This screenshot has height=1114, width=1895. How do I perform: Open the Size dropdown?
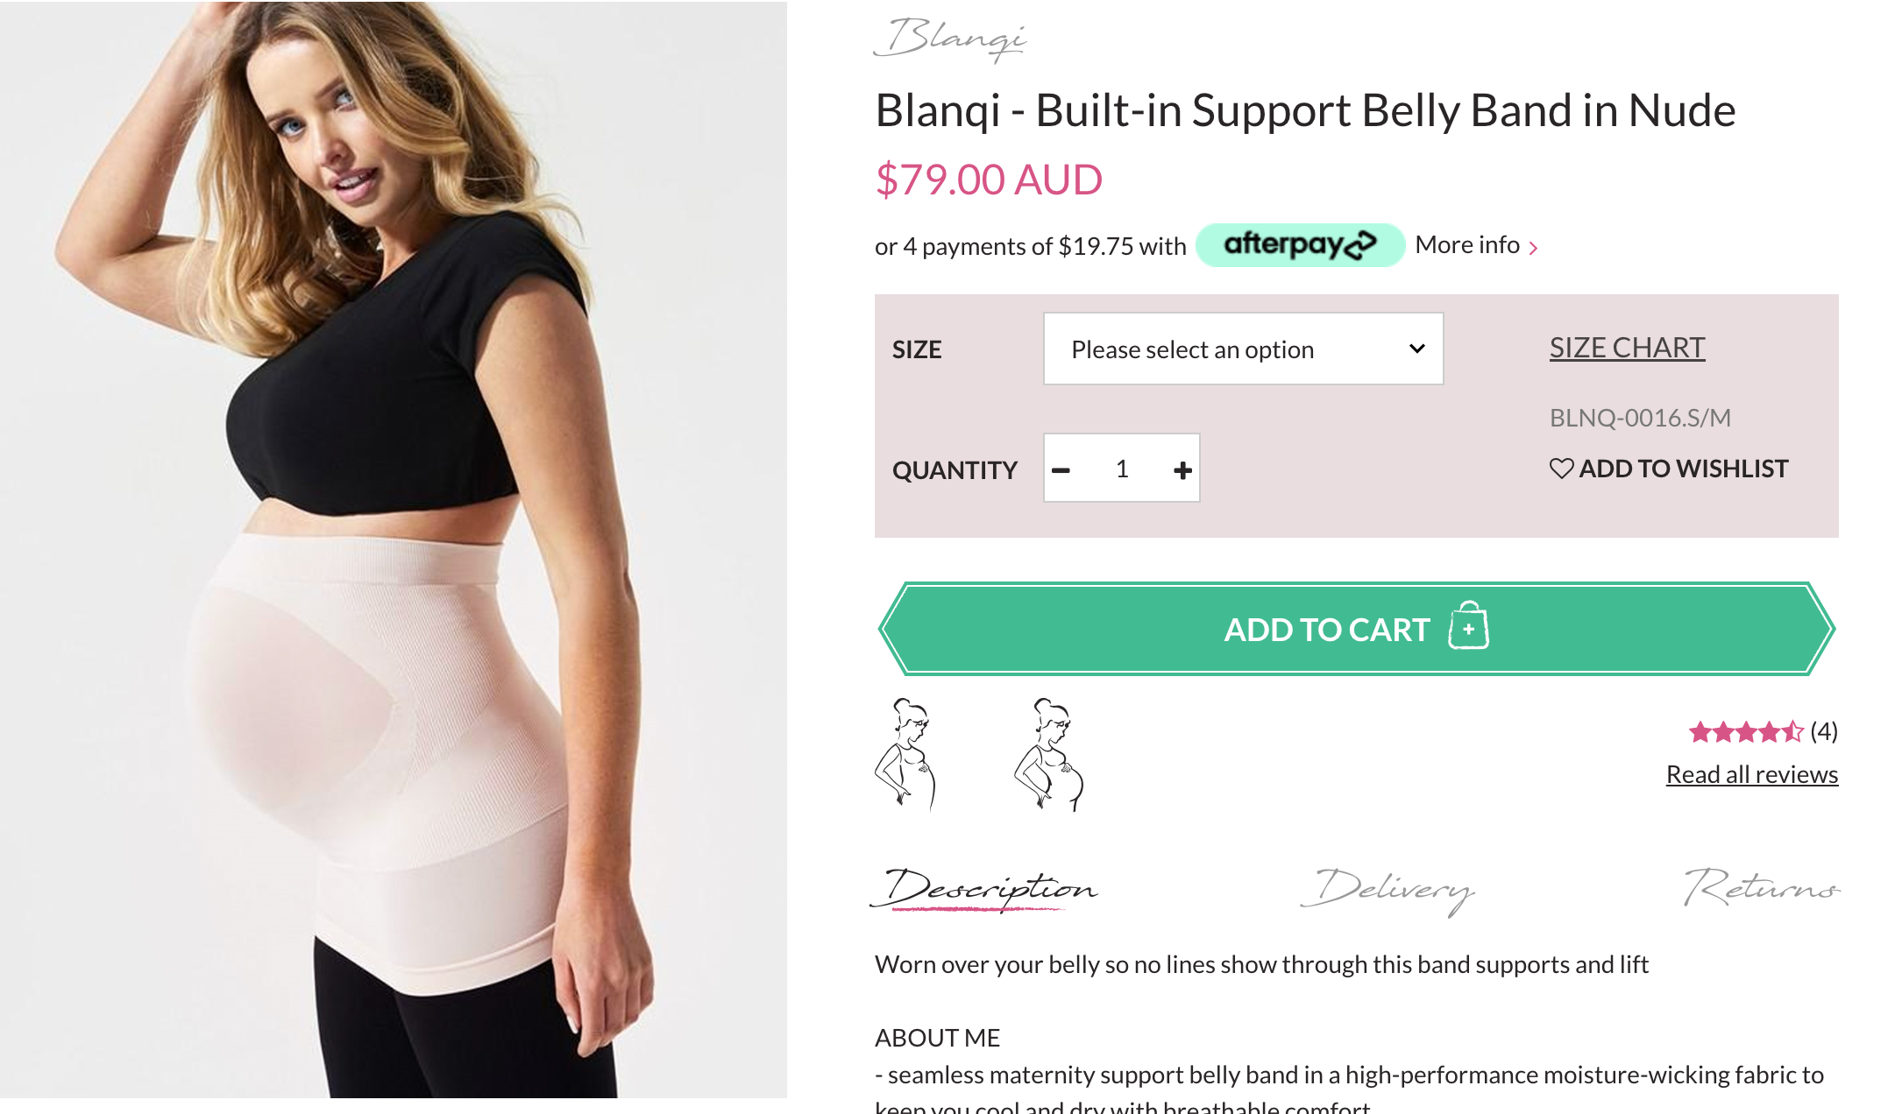[1243, 349]
